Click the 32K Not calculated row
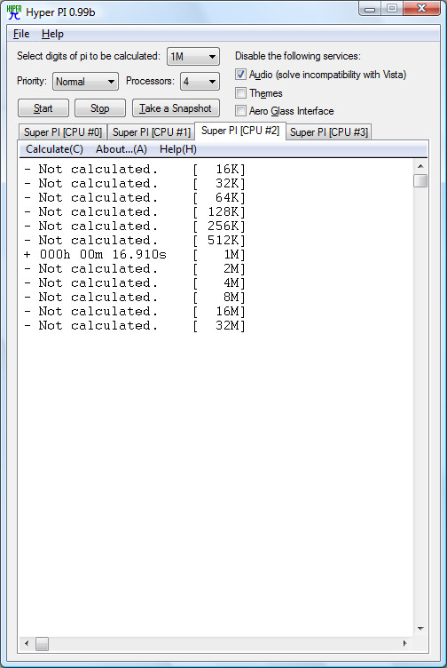 135,183
